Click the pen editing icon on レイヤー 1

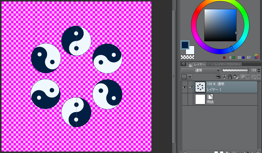click(x=190, y=87)
